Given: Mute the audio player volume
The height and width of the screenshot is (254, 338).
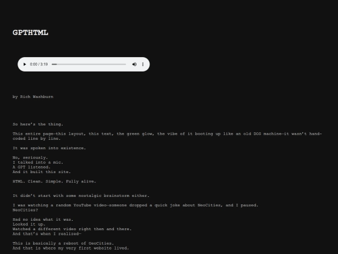Looking at the screenshot, I should click(135, 65).
